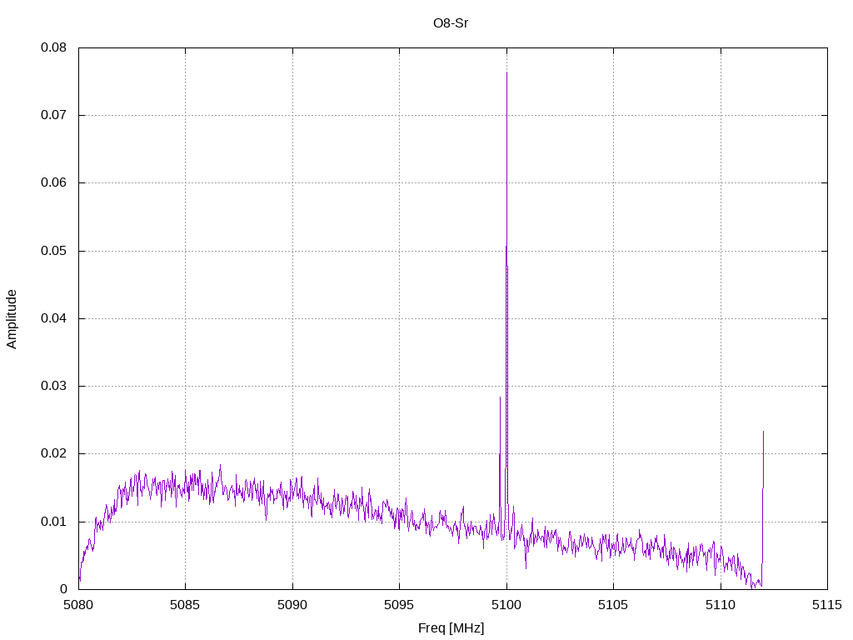This screenshot has width=853, height=640.
Task: Click the y-axis tick label 0.03
Action: pos(53,386)
